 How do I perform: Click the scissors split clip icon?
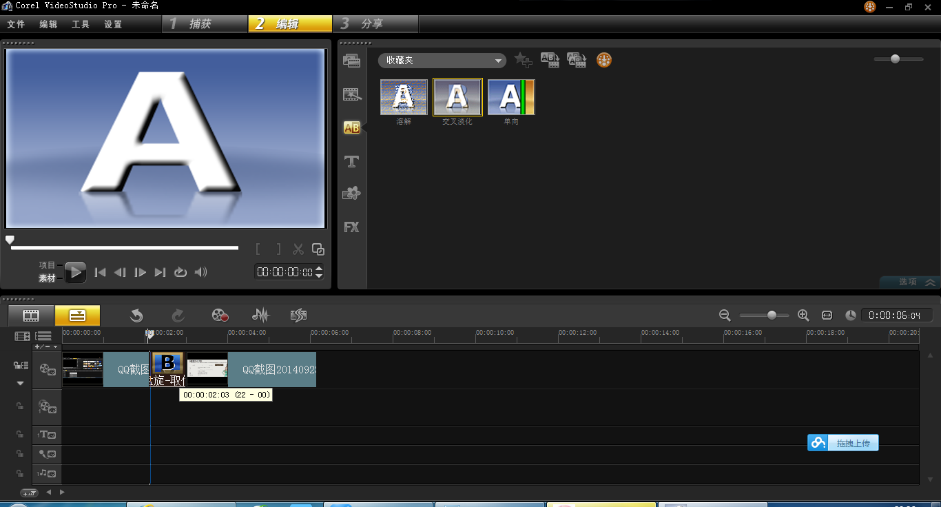pyautogui.click(x=298, y=249)
